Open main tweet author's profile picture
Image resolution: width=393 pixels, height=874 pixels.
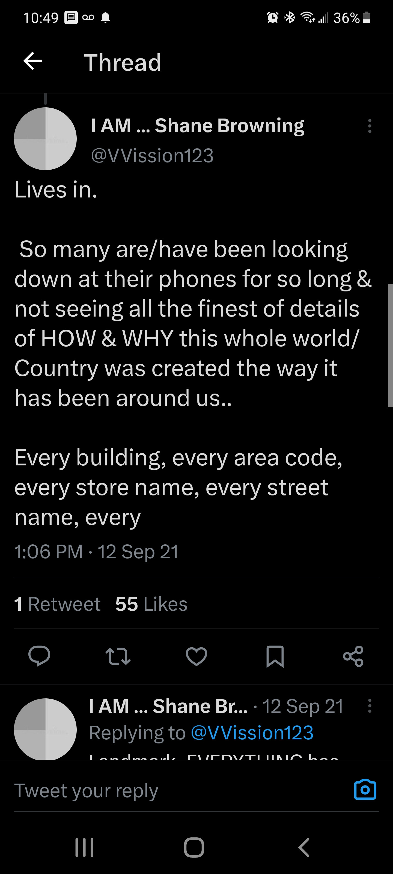45,139
